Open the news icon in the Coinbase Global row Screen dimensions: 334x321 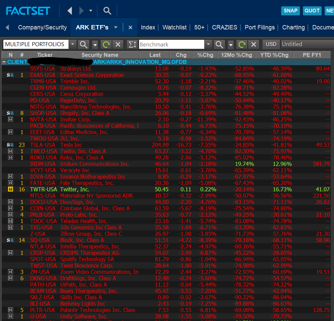point(10,208)
